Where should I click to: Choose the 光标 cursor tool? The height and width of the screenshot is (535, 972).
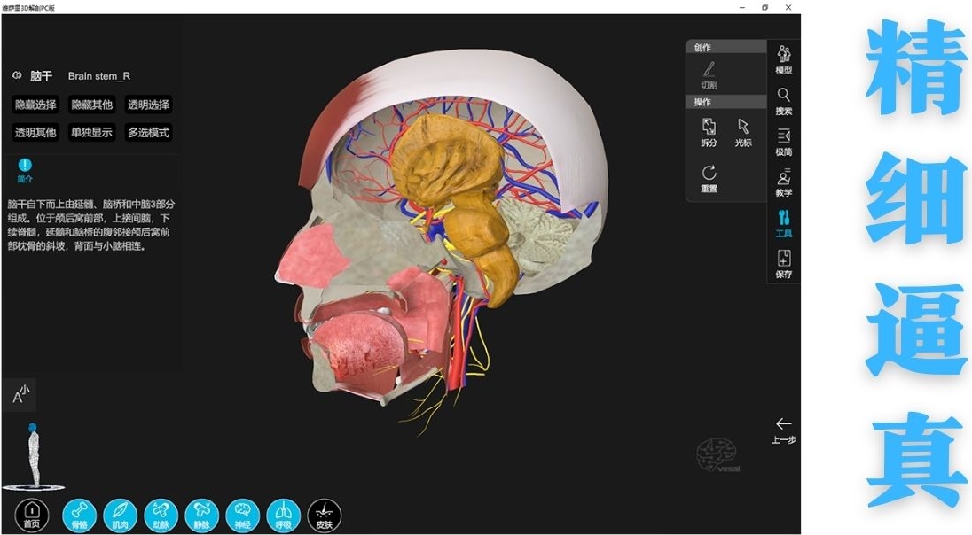coord(743,133)
